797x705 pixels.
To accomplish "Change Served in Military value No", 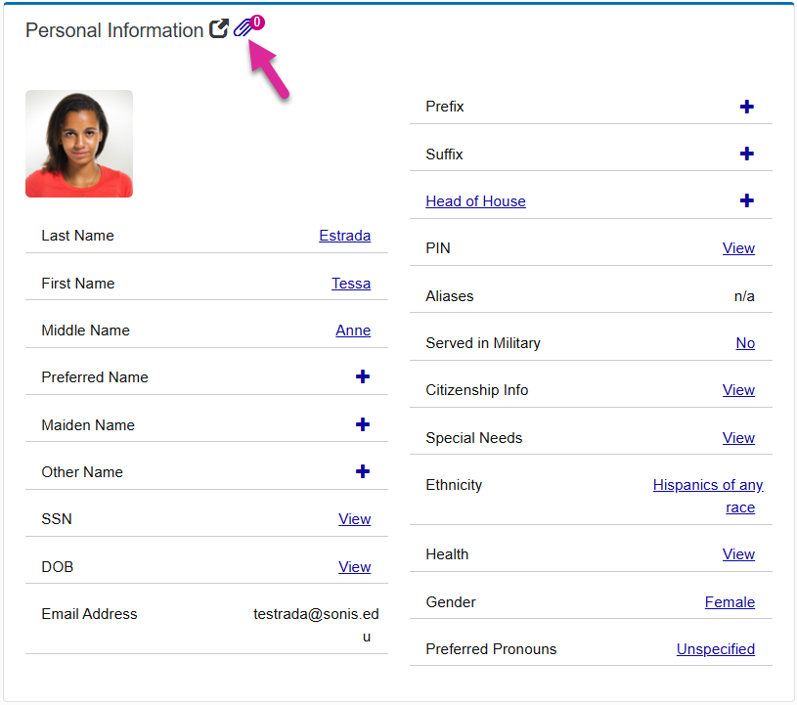I will click(x=745, y=343).
